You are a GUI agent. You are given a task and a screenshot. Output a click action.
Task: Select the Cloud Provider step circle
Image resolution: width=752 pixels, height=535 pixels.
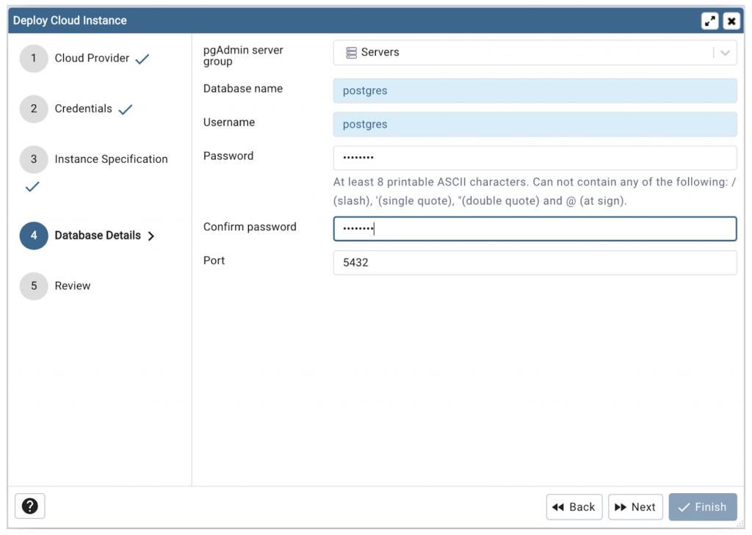coord(33,58)
